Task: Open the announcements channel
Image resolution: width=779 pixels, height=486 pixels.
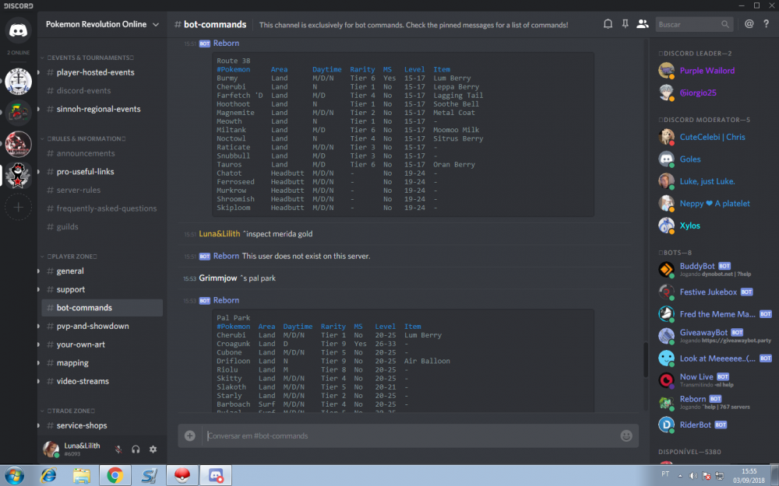Action: [102, 153]
